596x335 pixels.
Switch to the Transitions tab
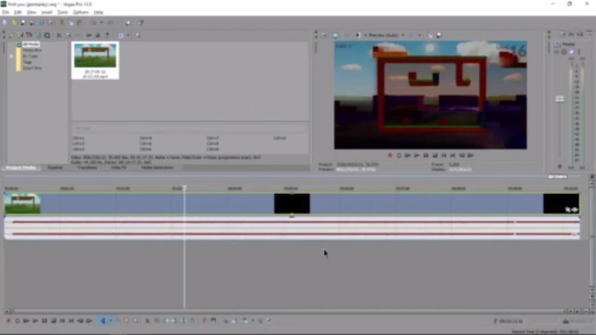[x=87, y=167]
